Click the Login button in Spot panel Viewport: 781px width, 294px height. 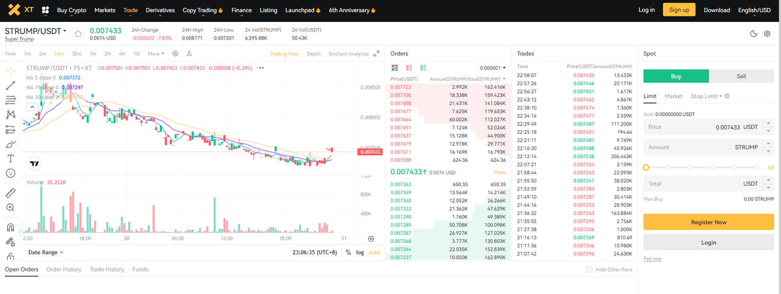pyautogui.click(x=708, y=242)
